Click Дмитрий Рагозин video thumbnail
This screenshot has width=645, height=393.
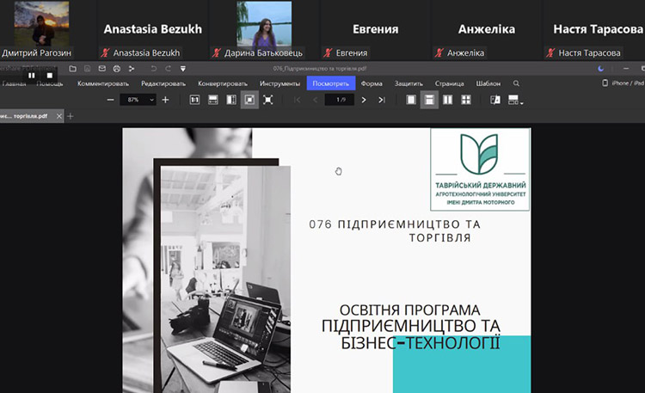tap(41, 23)
